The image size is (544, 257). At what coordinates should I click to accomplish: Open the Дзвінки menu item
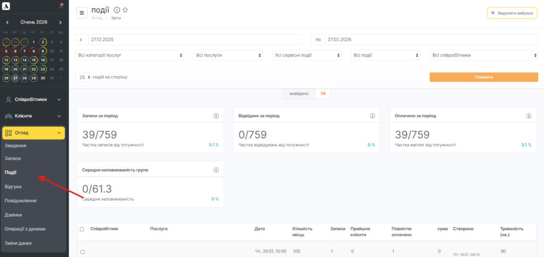[13, 214]
